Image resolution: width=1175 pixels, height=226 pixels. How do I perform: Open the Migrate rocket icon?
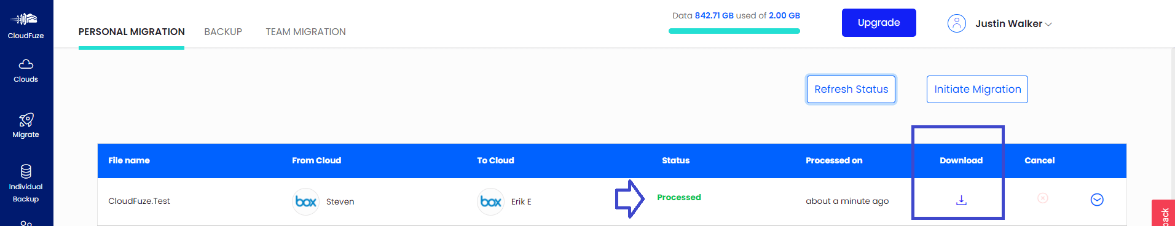26,120
